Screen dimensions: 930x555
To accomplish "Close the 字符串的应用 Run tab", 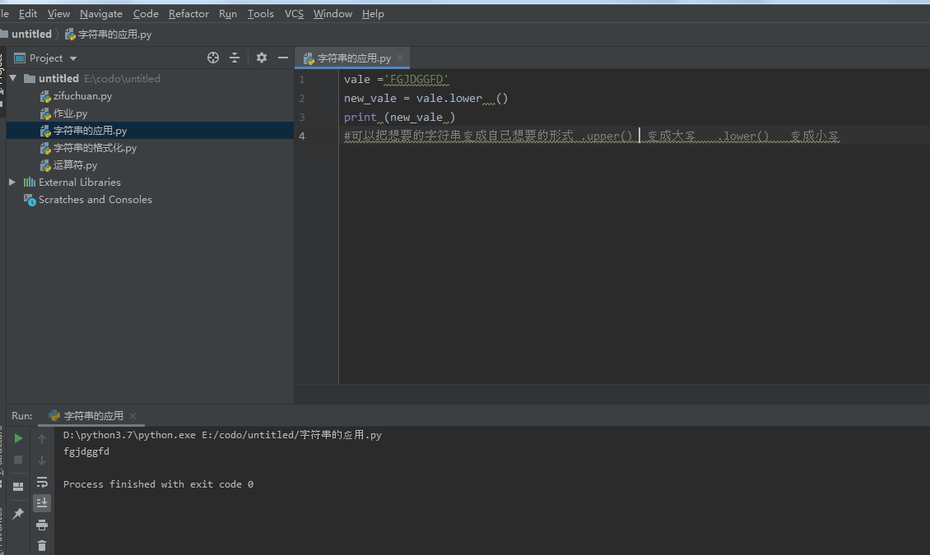I will pyautogui.click(x=133, y=416).
